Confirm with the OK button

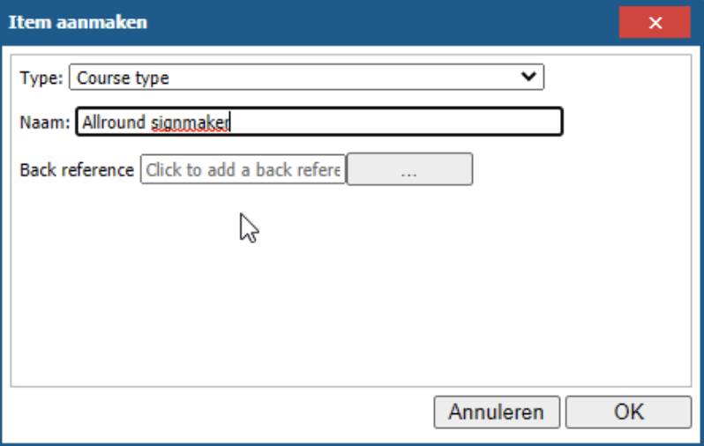tap(628, 412)
